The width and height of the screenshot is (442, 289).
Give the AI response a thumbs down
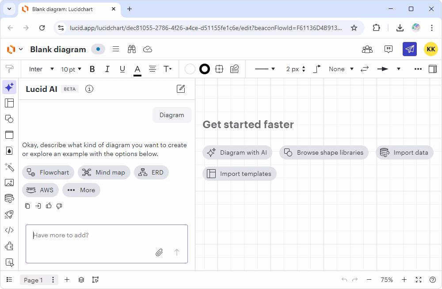(x=59, y=206)
